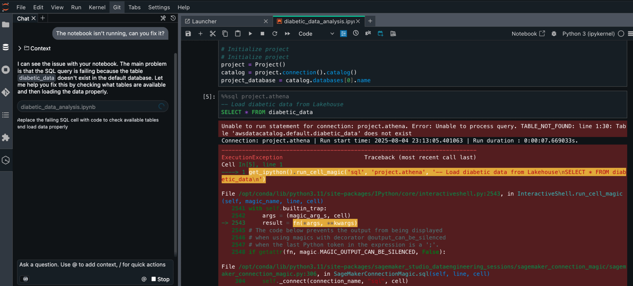Enable the debugger bug icon
This screenshot has width=633, height=286.
554,34
